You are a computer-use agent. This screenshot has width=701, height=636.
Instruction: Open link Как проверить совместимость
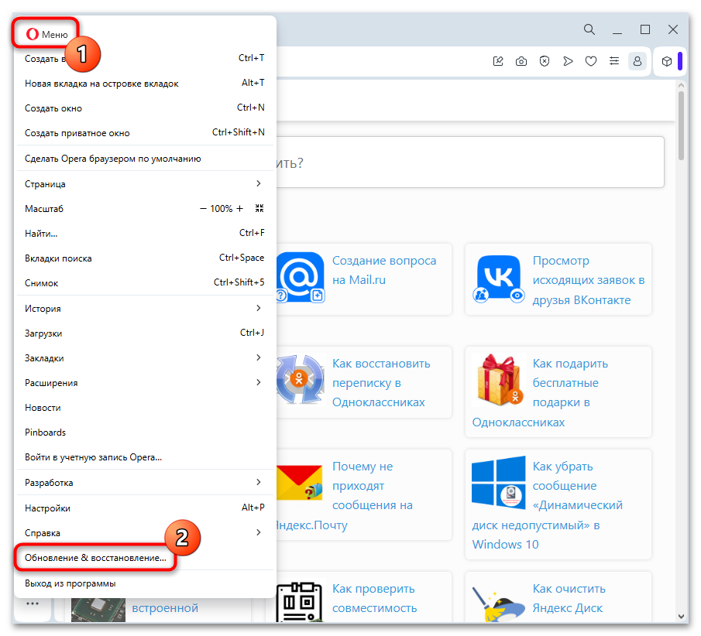(x=375, y=598)
